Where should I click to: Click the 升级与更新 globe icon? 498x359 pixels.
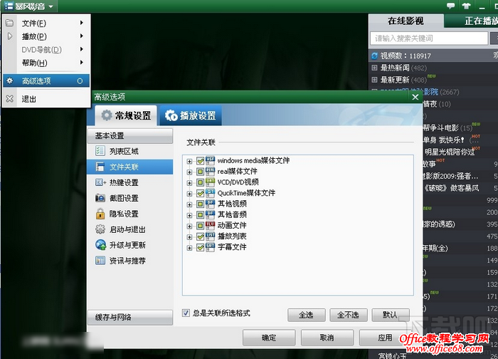click(x=100, y=244)
